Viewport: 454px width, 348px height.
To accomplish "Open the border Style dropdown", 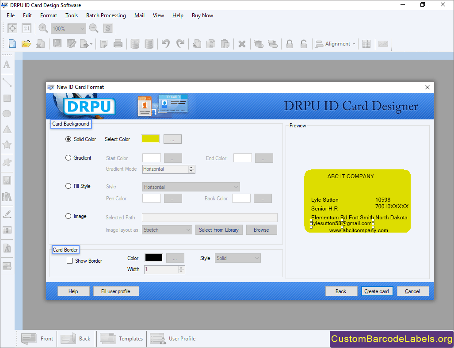I will (x=238, y=258).
